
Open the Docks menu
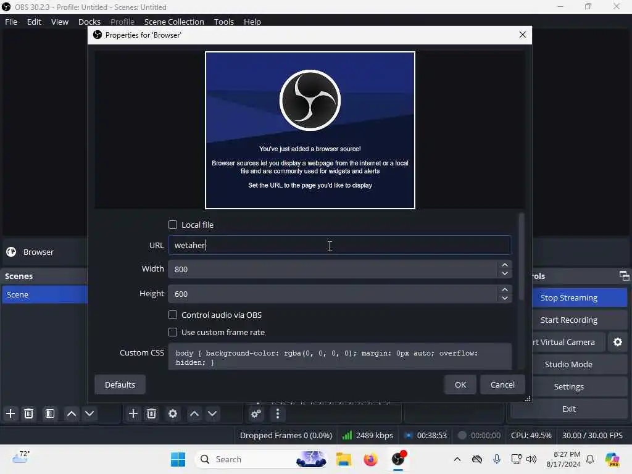(89, 22)
